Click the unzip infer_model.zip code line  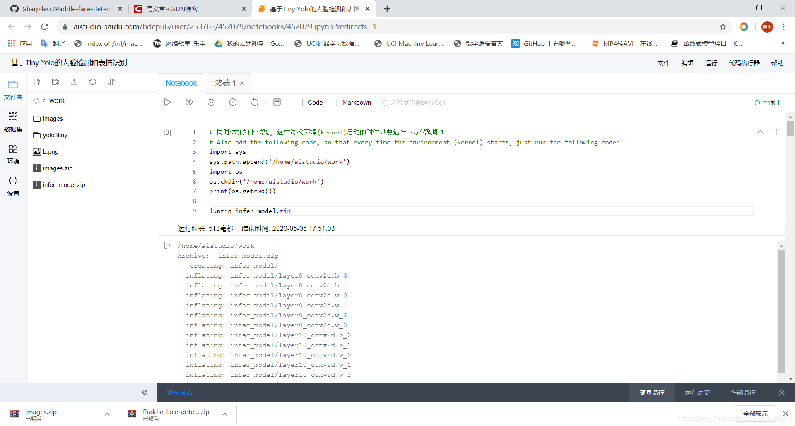pos(481,211)
